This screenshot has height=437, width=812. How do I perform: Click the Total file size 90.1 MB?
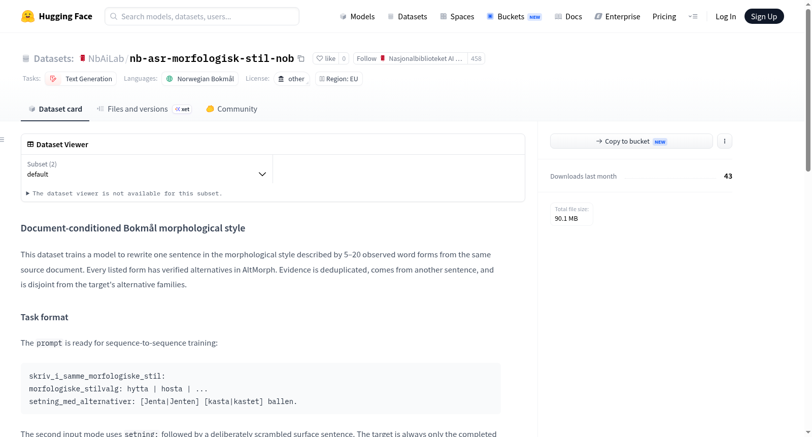click(x=571, y=214)
